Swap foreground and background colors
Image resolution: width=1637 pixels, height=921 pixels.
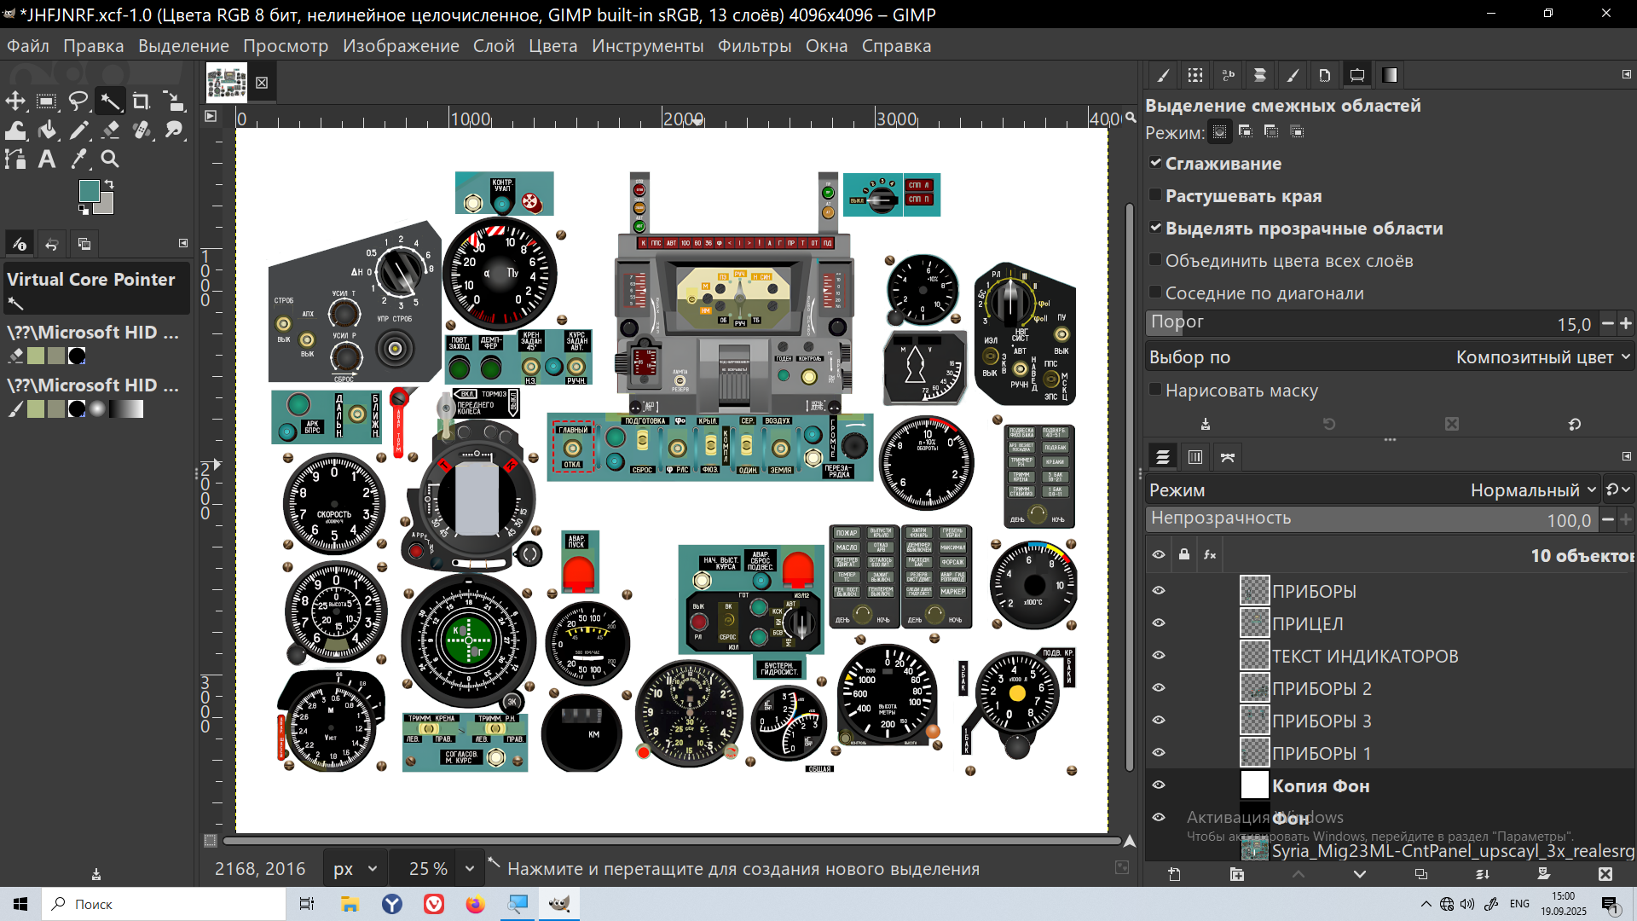(109, 183)
